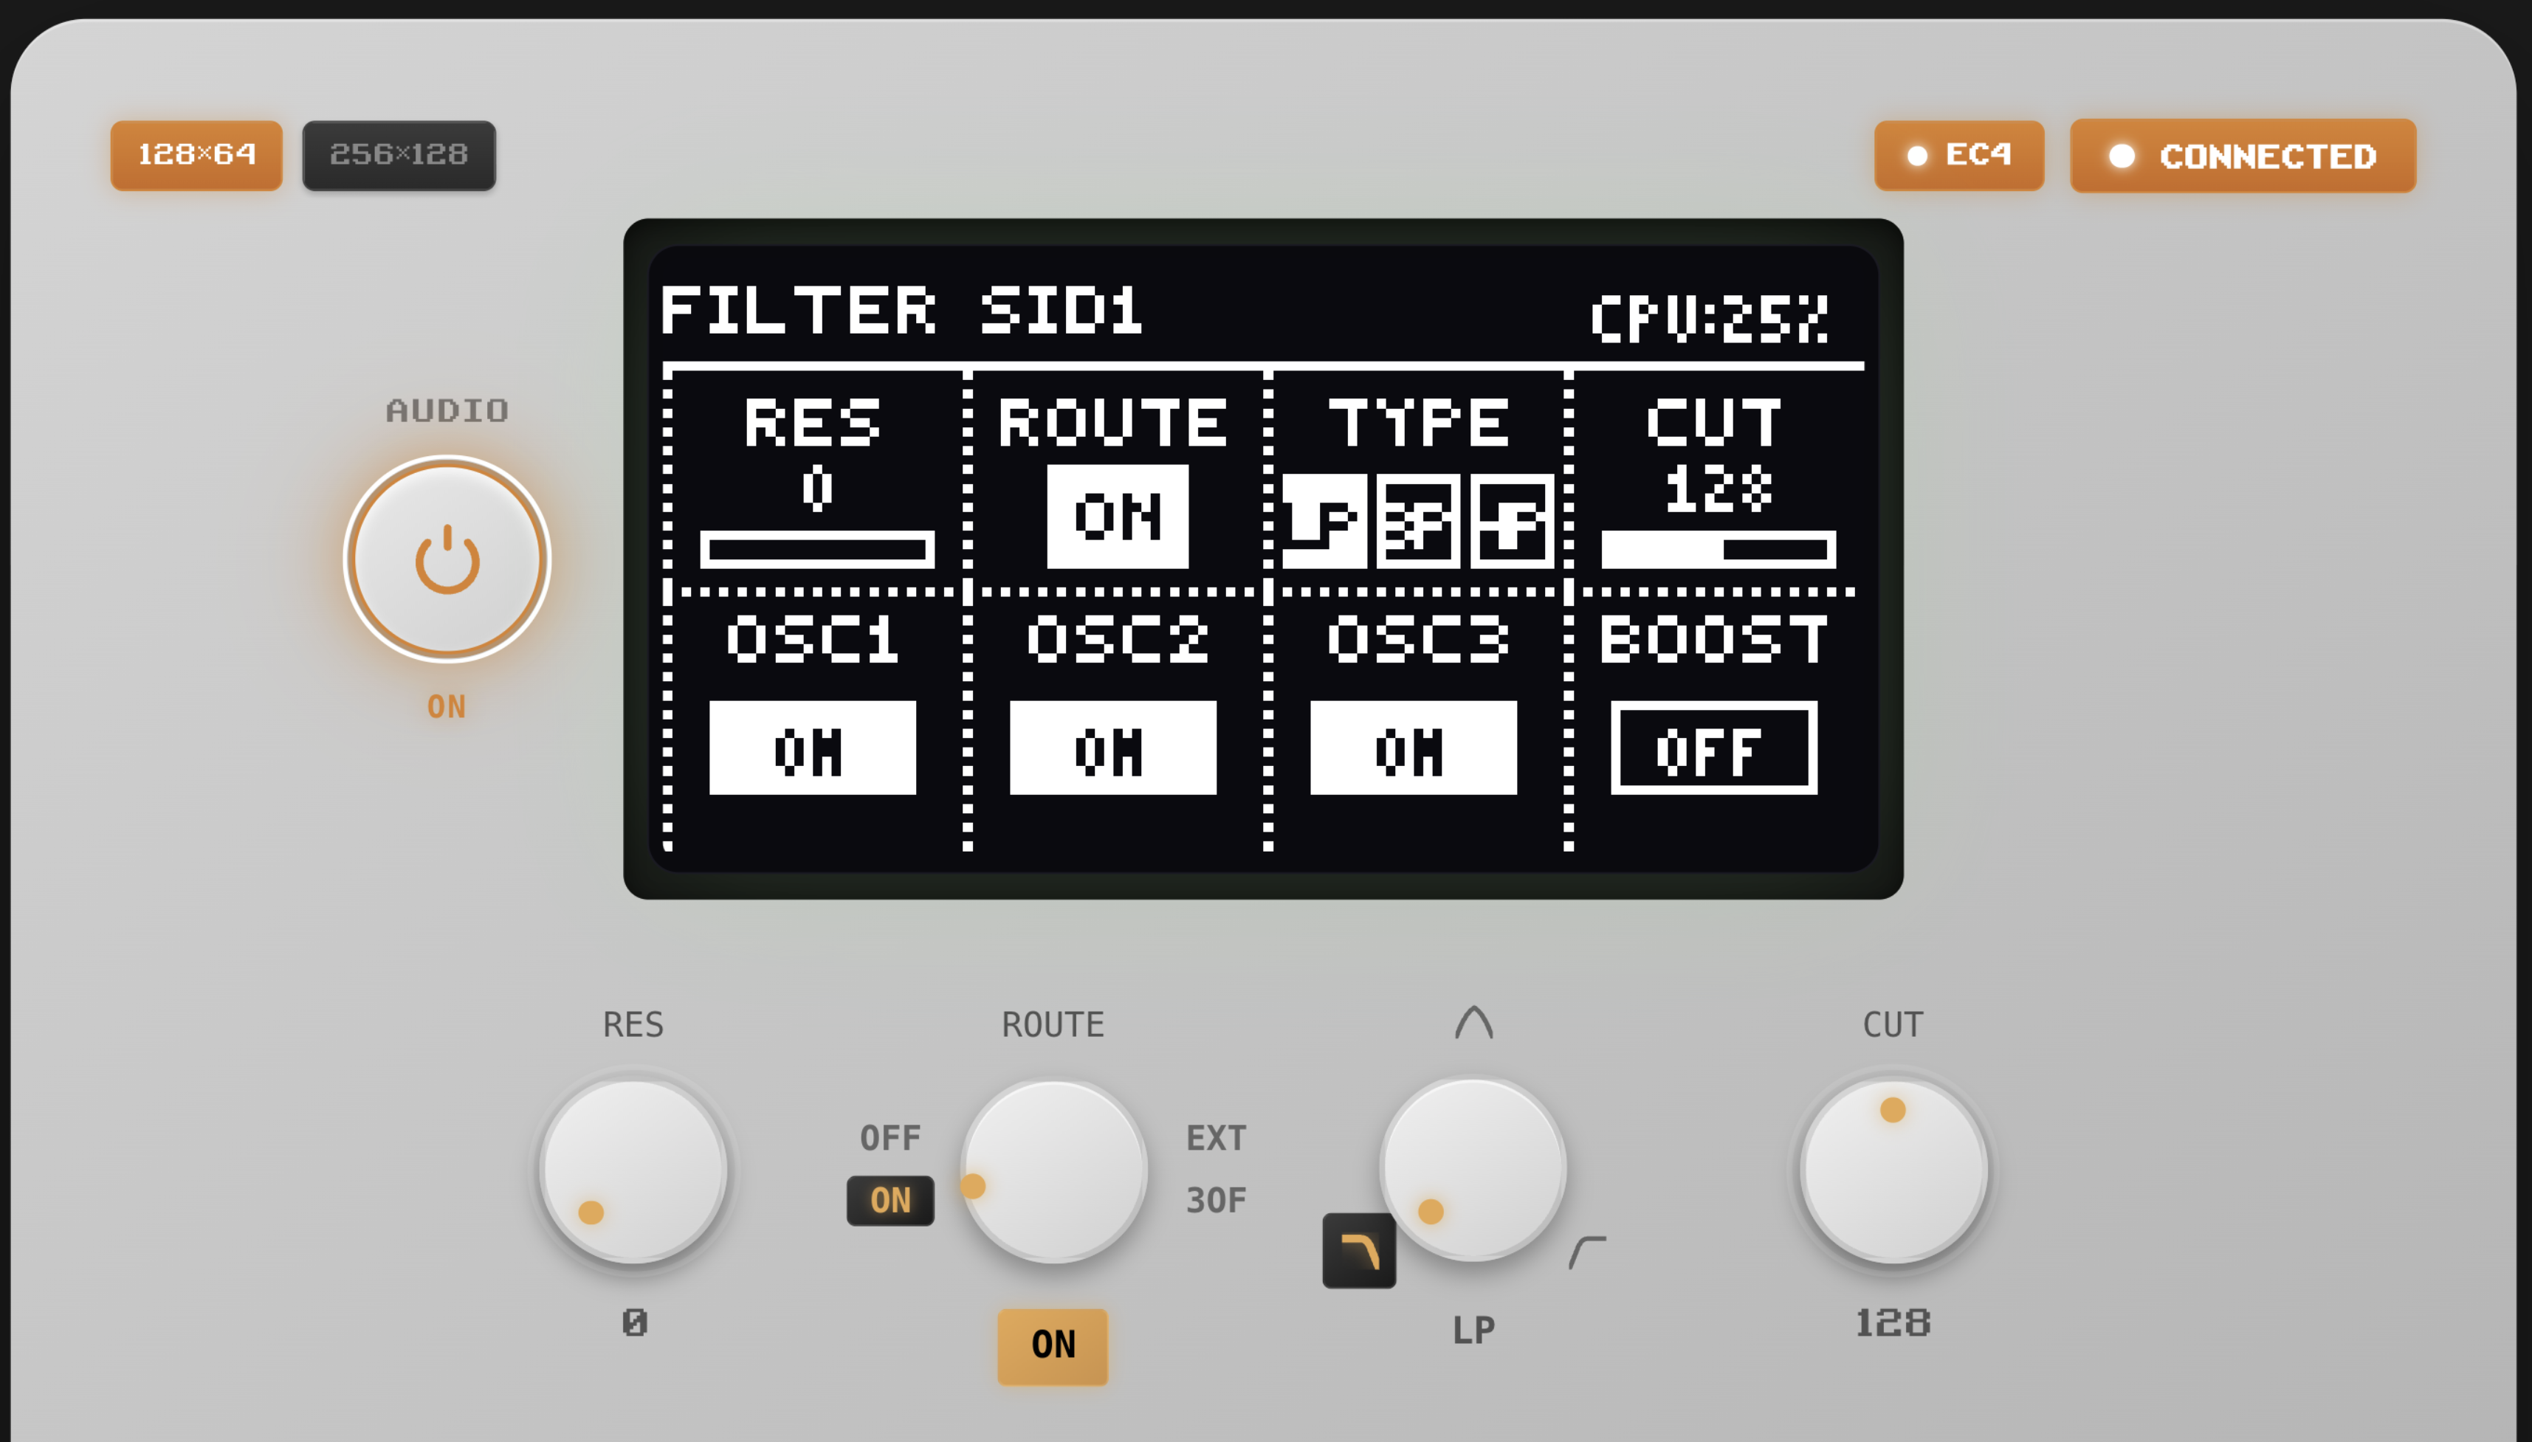Click the CONNECTED status button
The image size is (2532, 1442).
[x=2243, y=156]
